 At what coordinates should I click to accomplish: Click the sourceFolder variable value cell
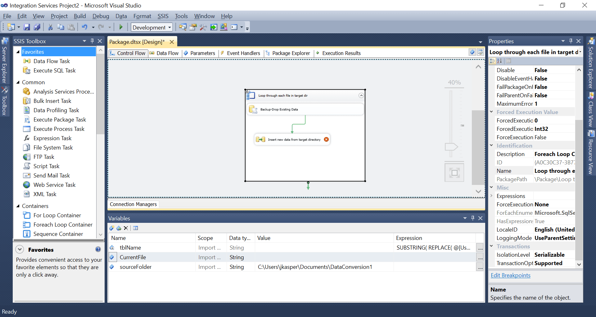coord(324,267)
